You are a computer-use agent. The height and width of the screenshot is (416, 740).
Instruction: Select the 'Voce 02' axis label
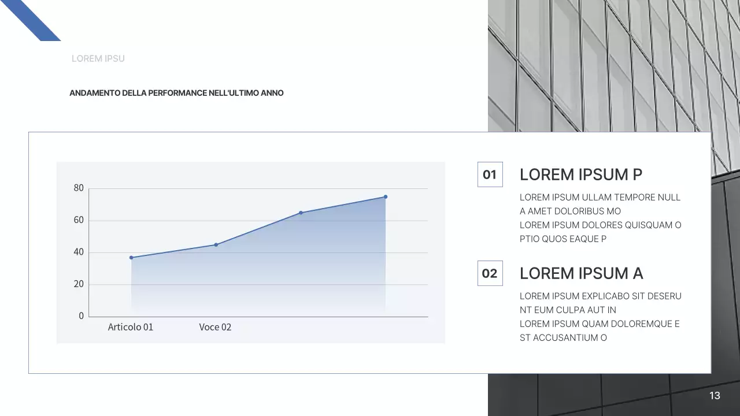(215, 327)
